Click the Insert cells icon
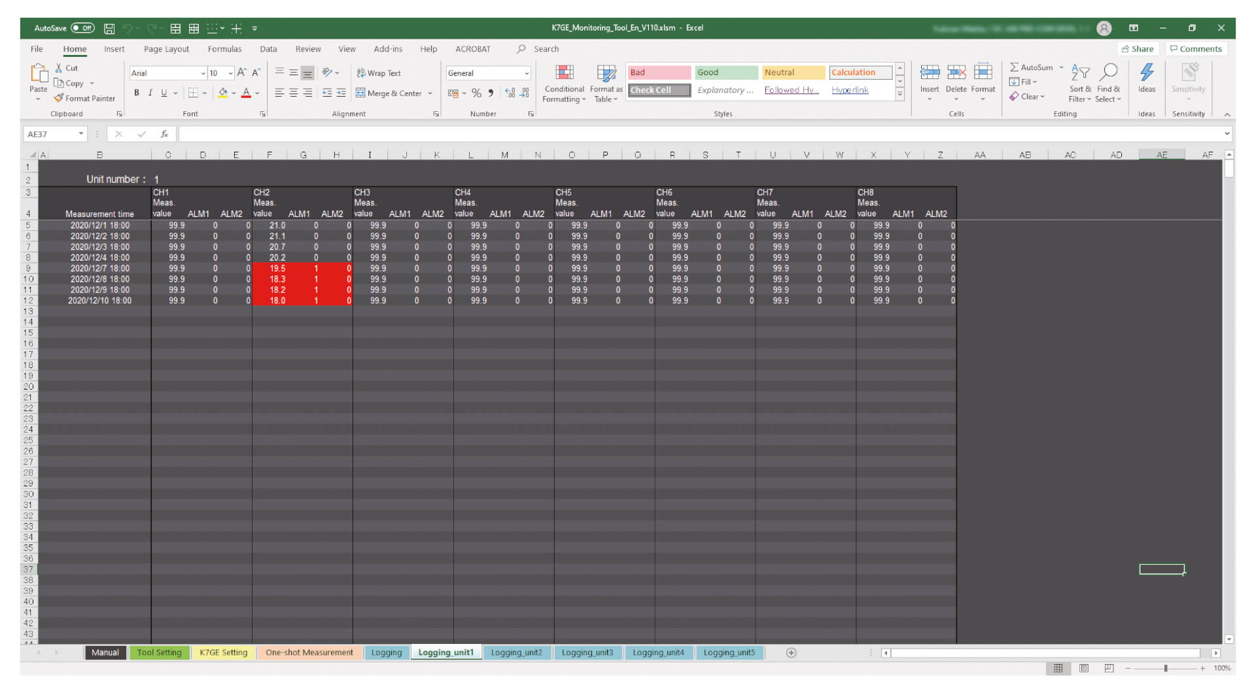Screen dimensions: 1256x691 tap(930, 72)
